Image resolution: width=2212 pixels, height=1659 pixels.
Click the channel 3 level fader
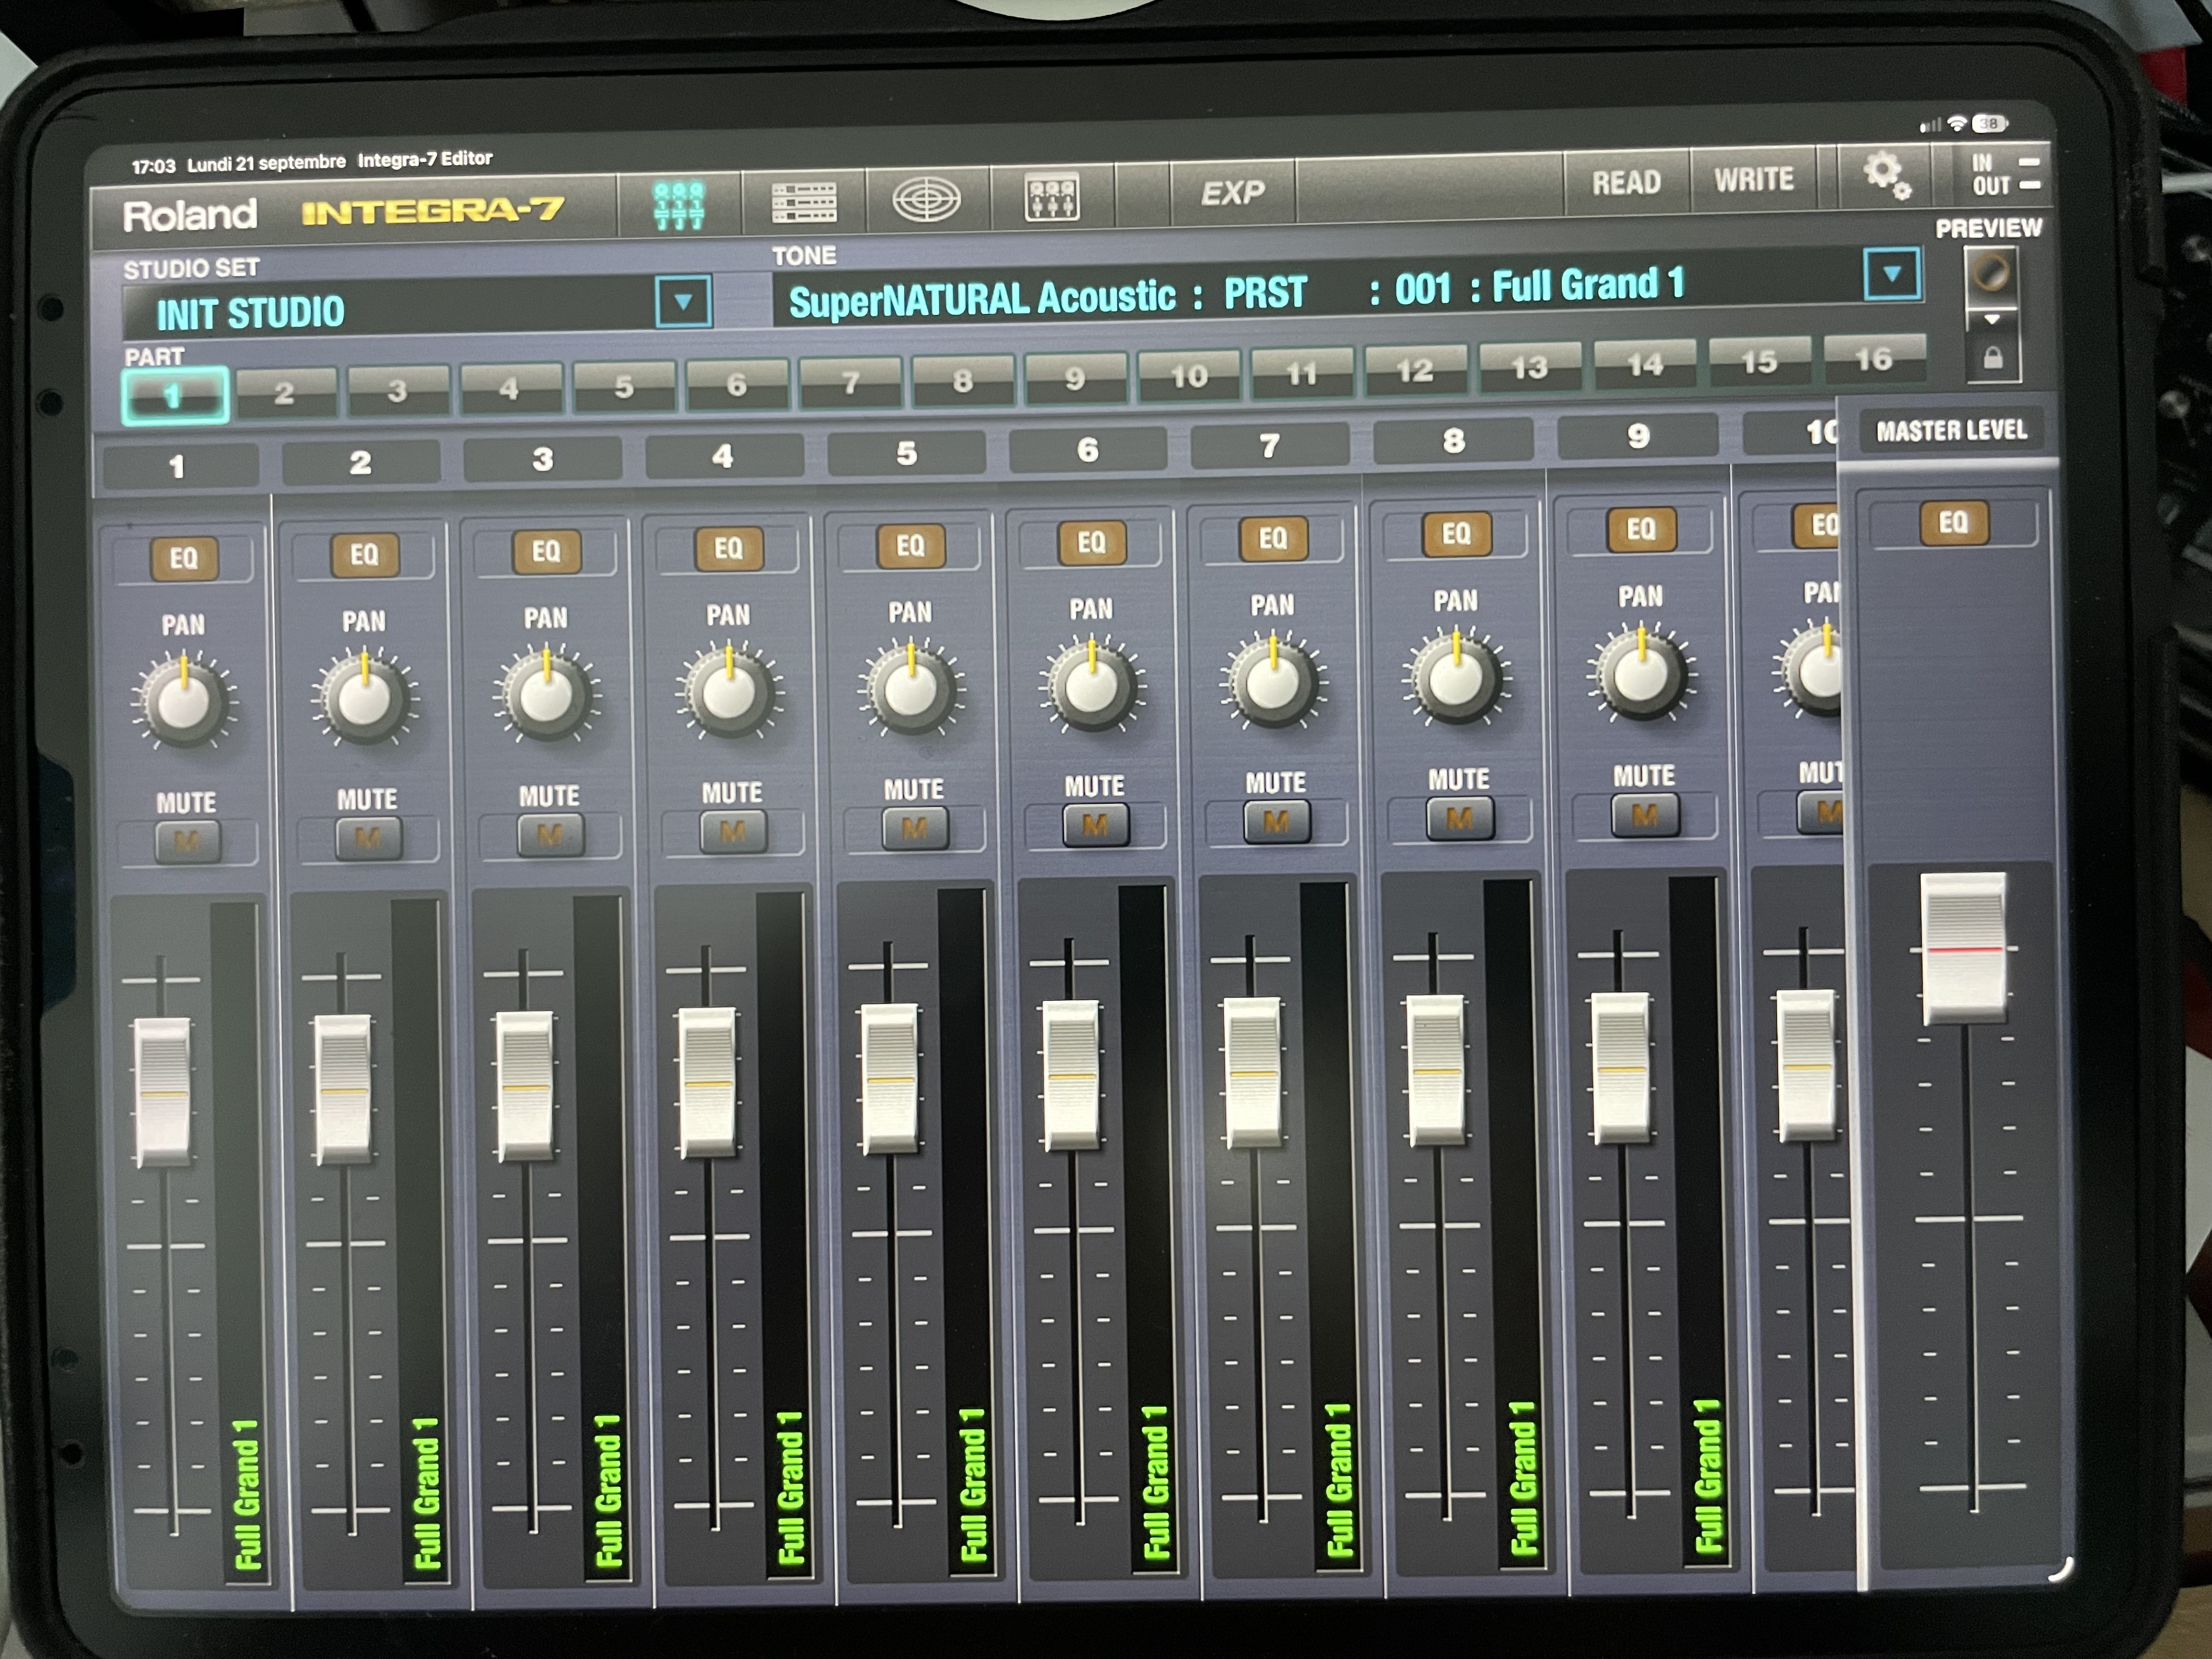(x=525, y=1085)
